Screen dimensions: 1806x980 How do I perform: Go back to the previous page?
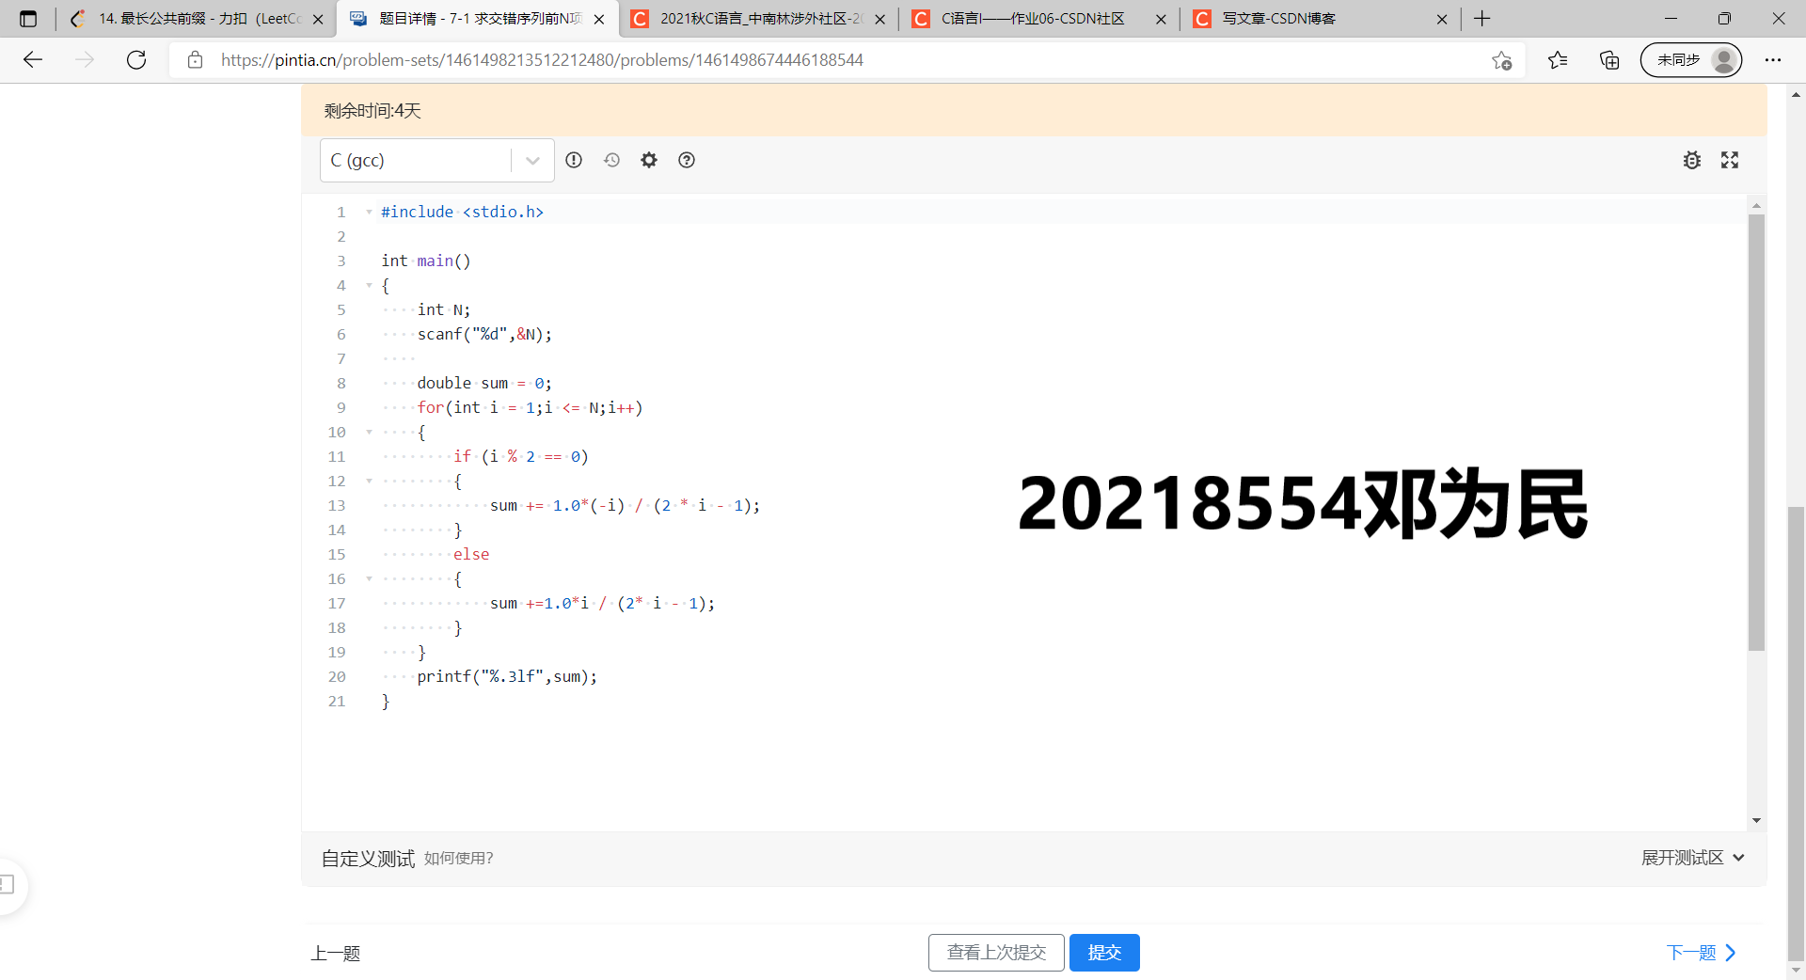(33, 60)
